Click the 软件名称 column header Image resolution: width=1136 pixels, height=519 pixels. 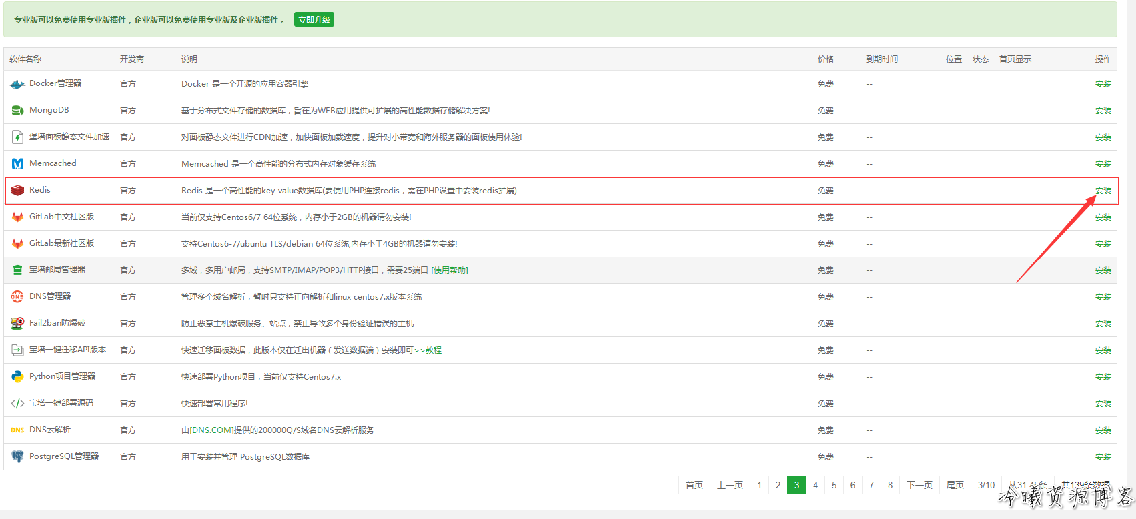click(x=25, y=59)
